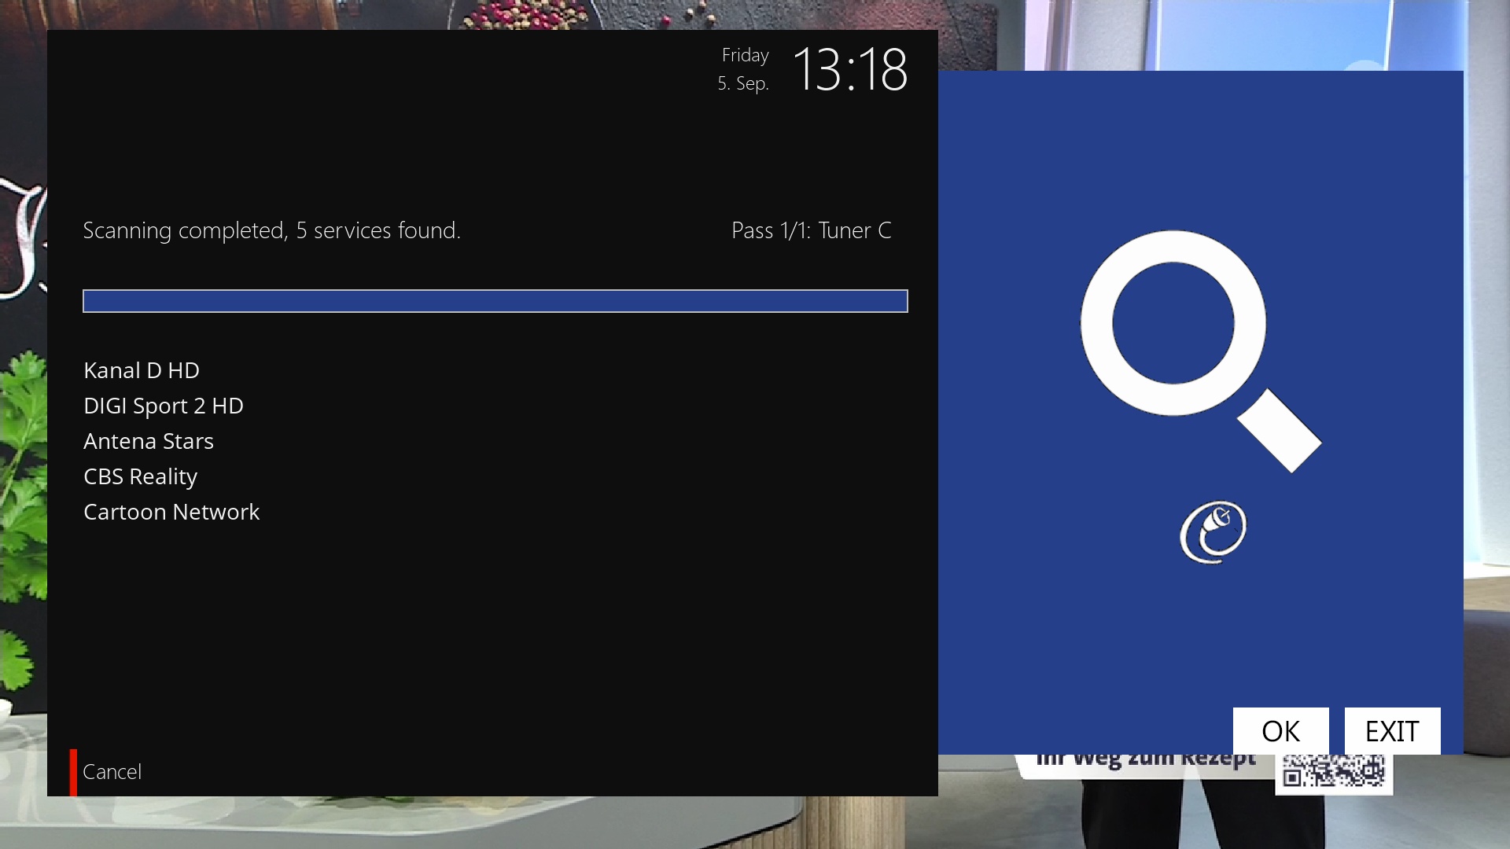This screenshot has width=1510, height=849.
Task: Click the scan progress bar
Action: click(495, 301)
